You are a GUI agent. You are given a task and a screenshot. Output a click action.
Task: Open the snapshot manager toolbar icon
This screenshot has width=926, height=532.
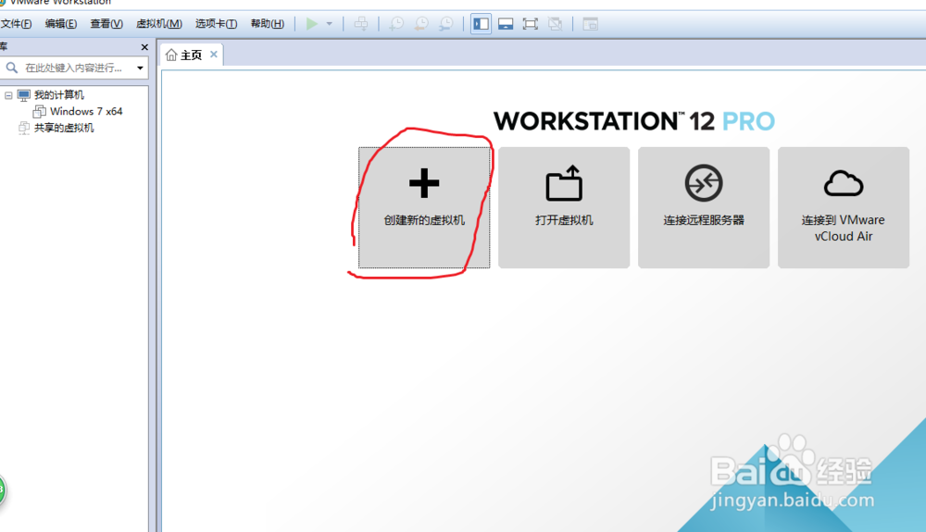(x=446, y=24)
